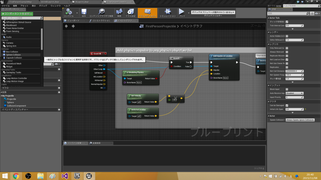This screenshot has height=180, width=321.
Task: Toggle Only Relevant to Owner checkbox
Action: pos(287,48)
